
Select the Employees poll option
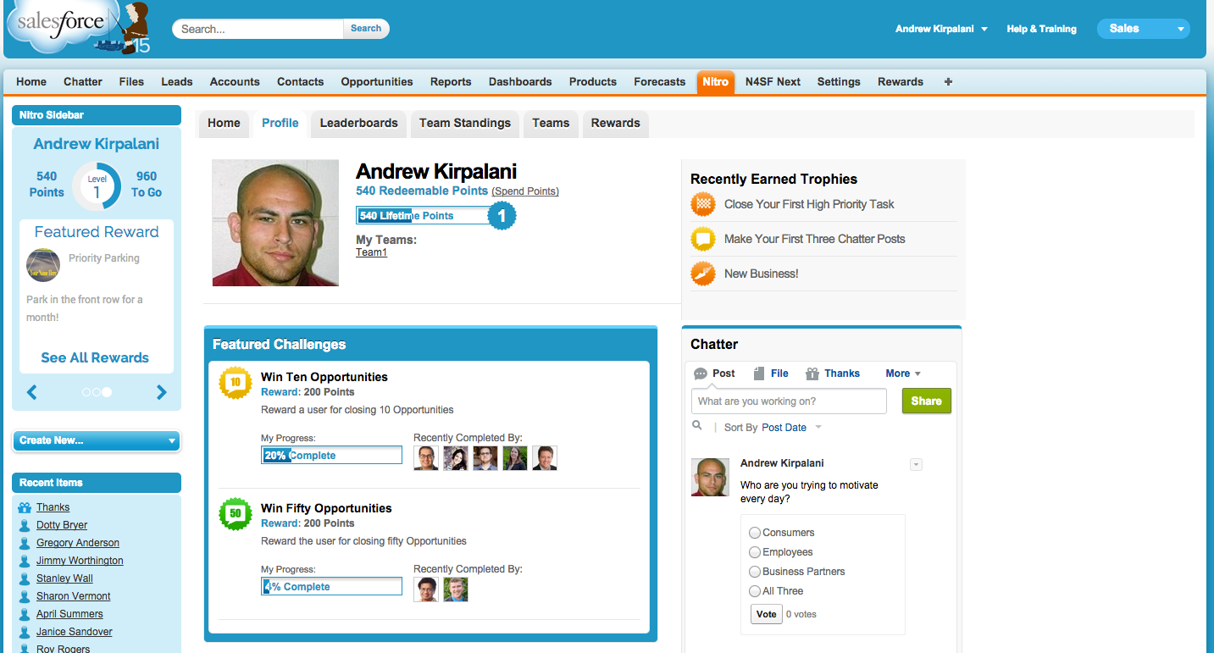(754, 552)
